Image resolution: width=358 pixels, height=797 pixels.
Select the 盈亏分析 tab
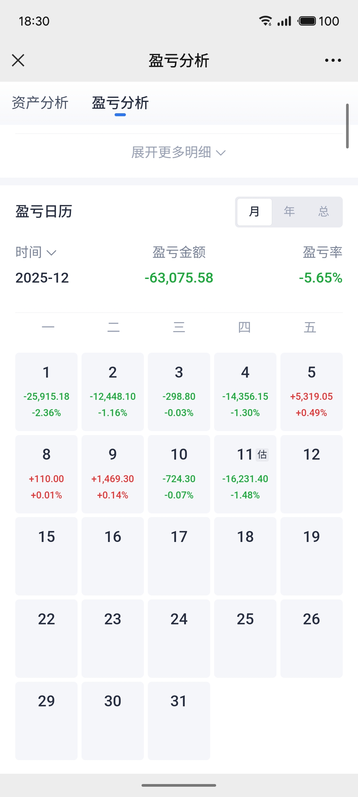click(x=120, y=103)
